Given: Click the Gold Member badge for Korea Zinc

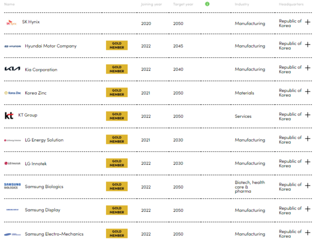Looking at the screenshot, I should (116, 93).
